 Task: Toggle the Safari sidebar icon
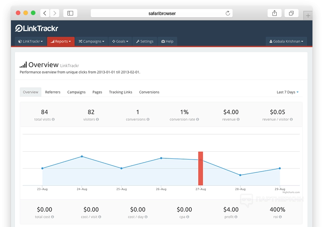pyautogui.click(x=70, y=13)
